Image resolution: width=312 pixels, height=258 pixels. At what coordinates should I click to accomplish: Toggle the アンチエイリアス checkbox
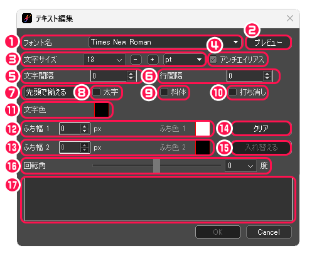pos(213,60)
